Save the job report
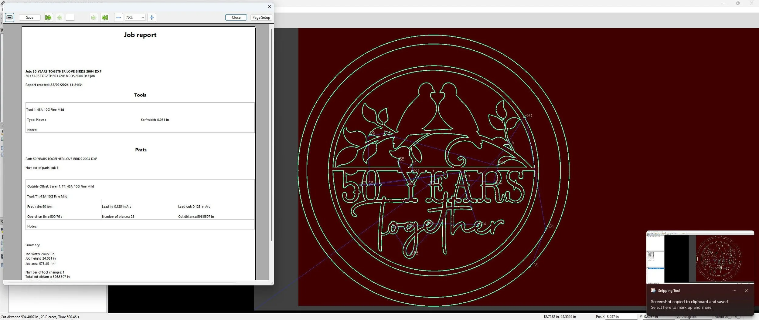This screenshot has width=759, height=320. 30,17
